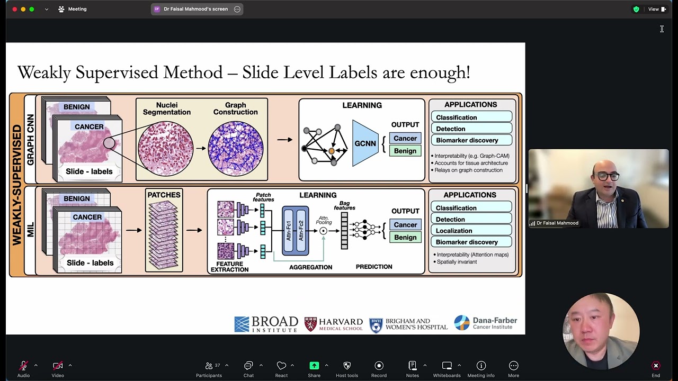Click the red End meeting button
This screenshot has height=381, width=678.
pos(656,366)
